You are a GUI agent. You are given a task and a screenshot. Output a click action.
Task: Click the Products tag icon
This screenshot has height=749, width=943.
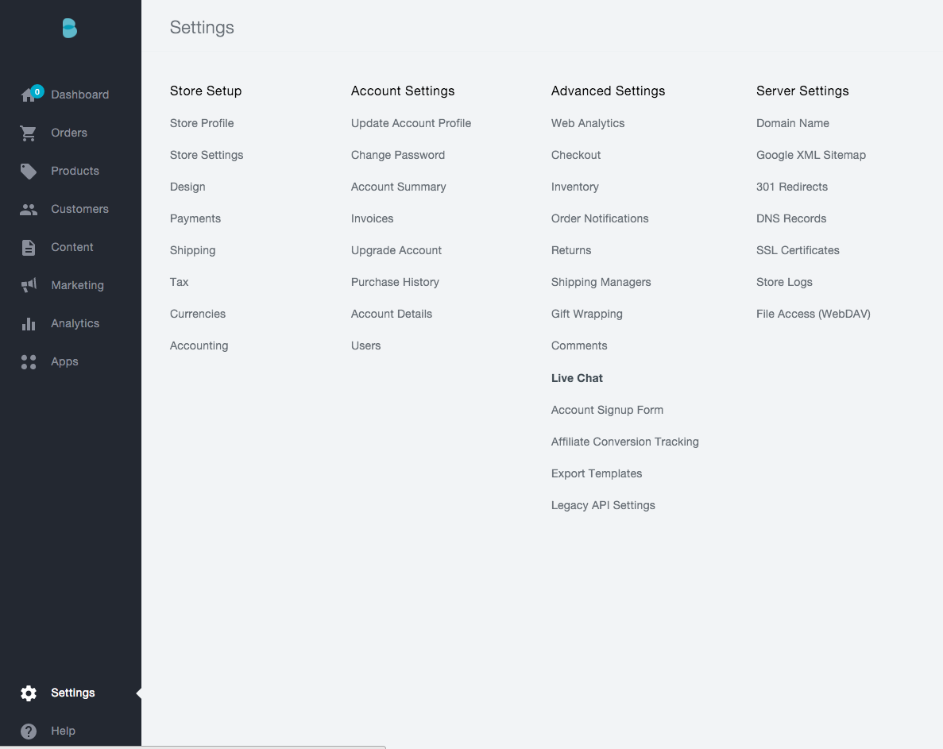(x=29, y=171)
